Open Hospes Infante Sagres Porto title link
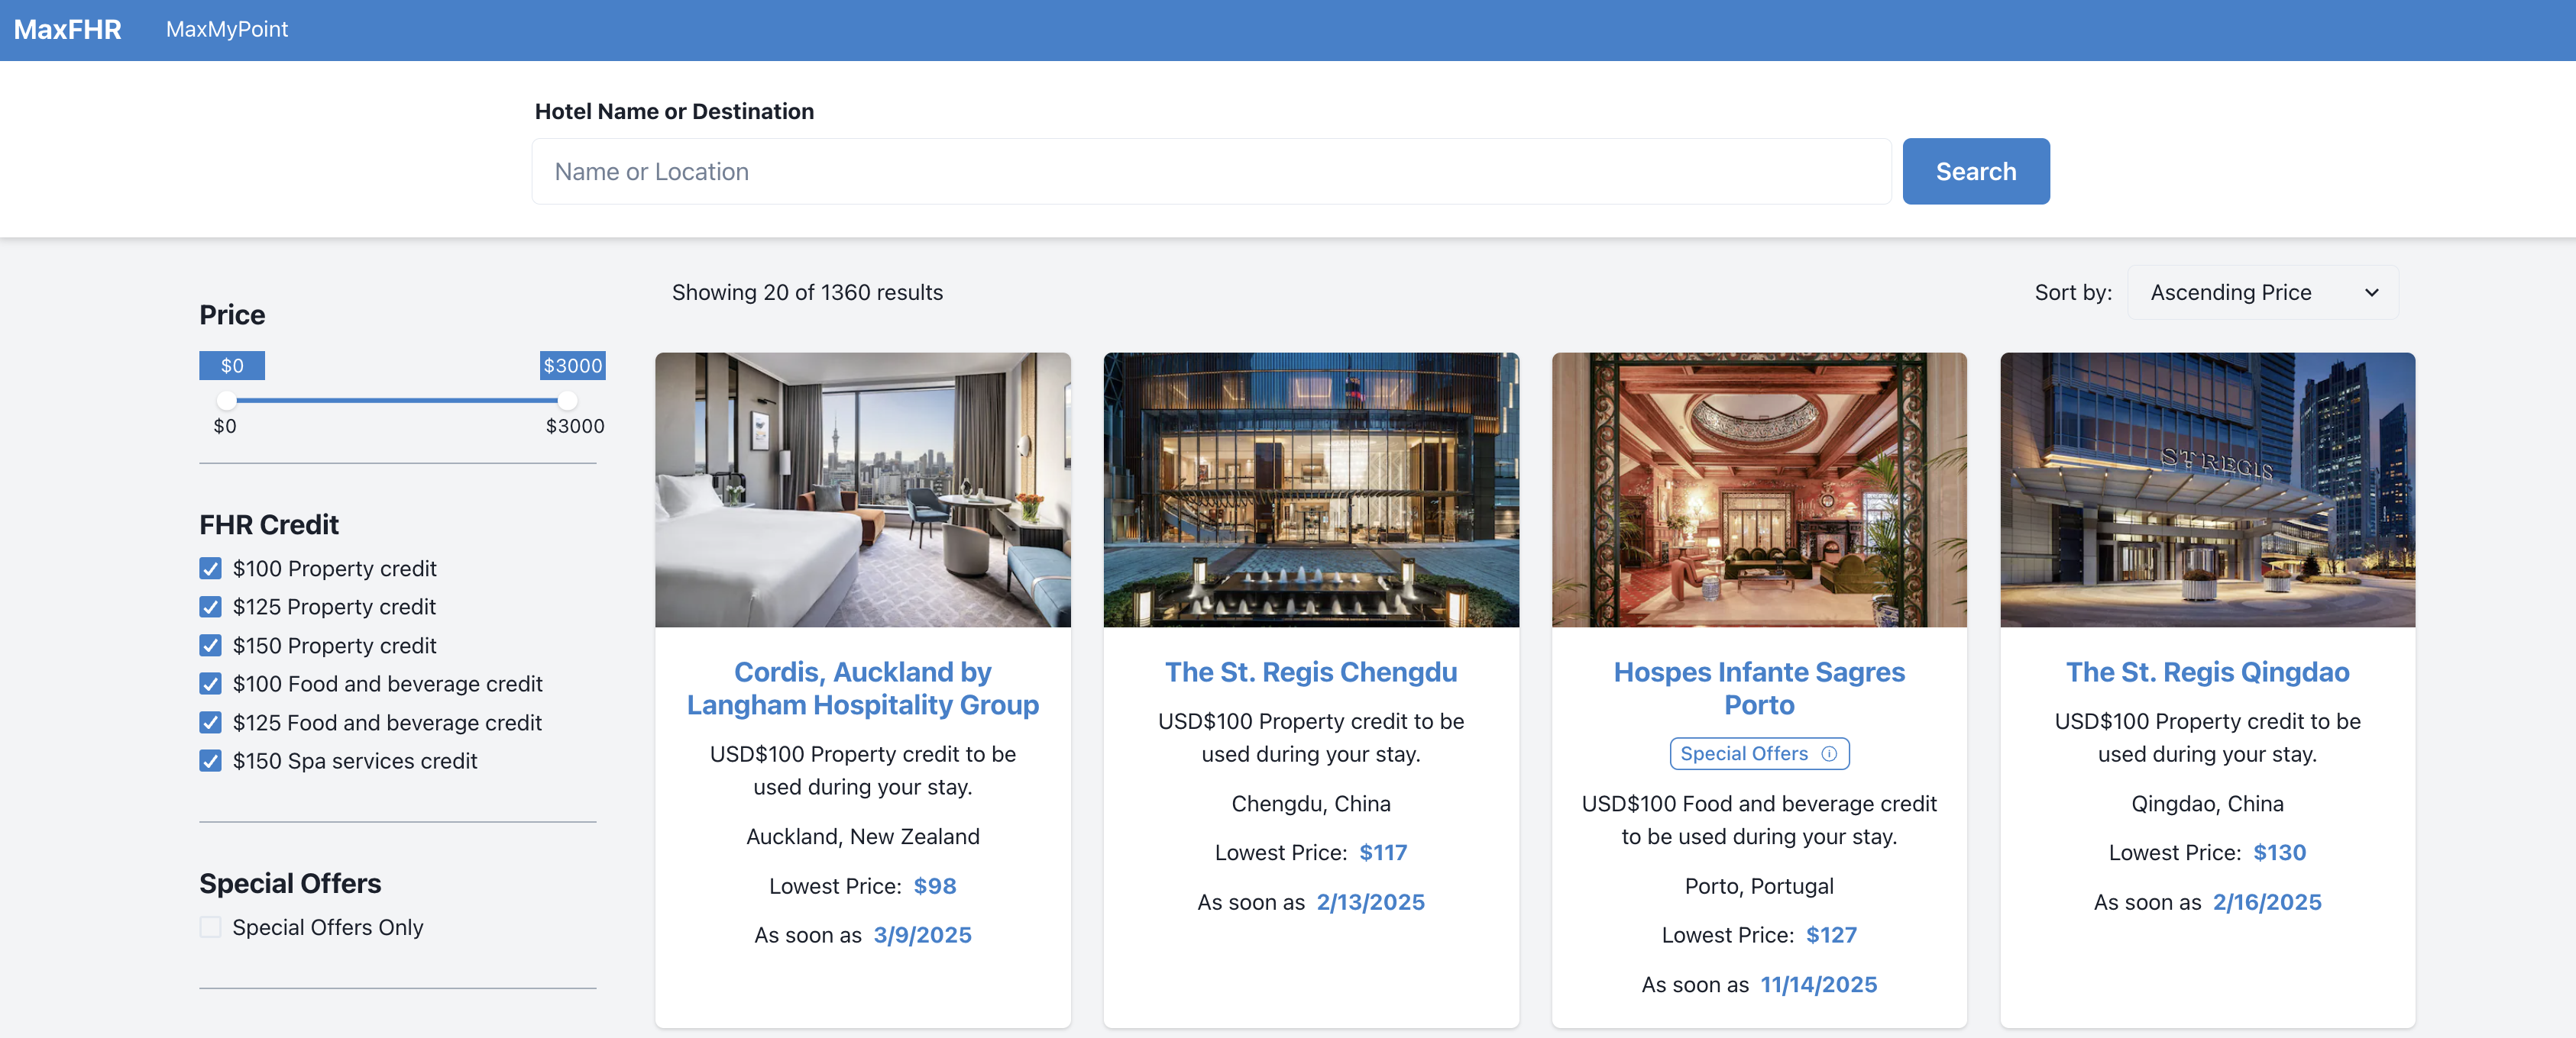Viewport: 2576px width, 1038px height. click(x=1758, y=688)
